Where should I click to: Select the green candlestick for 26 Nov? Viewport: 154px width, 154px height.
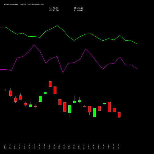coord(40,99)
